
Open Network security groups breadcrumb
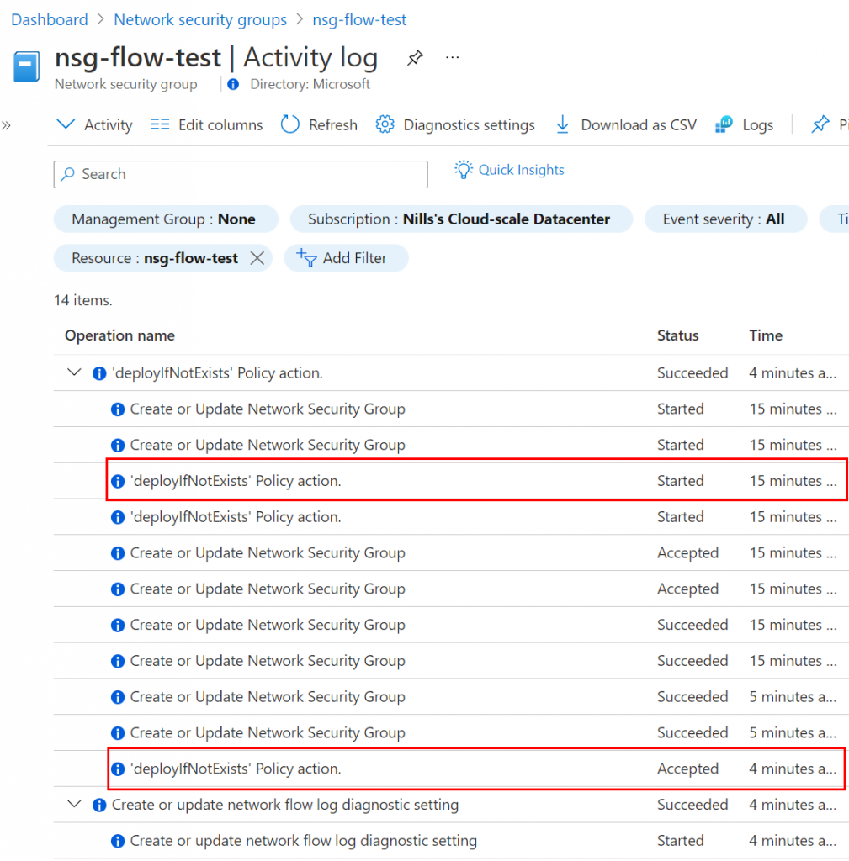click(200, 19)
